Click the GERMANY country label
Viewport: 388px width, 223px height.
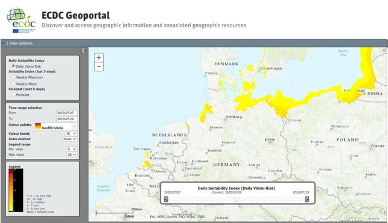pyautogui.click(x=226, y=164)
